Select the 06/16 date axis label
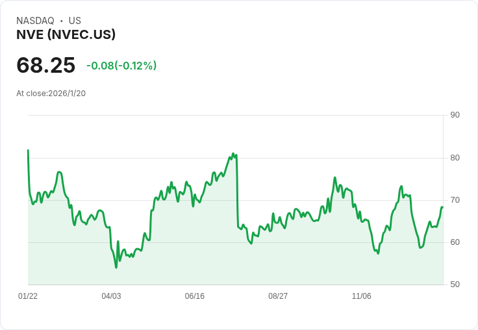 pyautogui.click(x=195, y=296)
